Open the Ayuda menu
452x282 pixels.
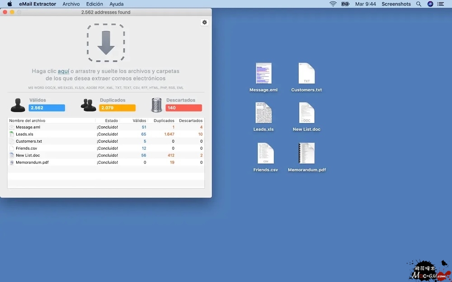[116, 4]
